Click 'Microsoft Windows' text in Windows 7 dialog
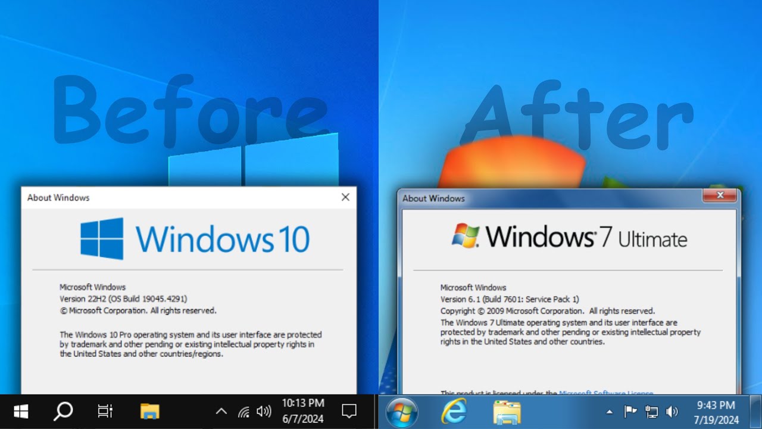The height and width of the screenshot is (429, 762). click(473, 287)
